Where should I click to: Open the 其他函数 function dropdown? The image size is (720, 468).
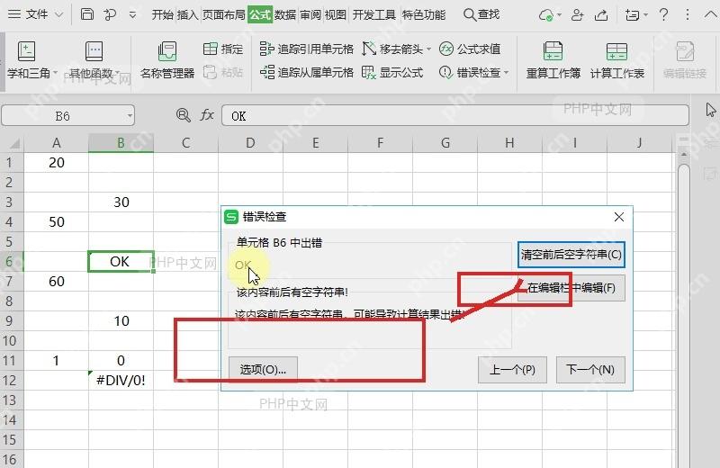[94, 60]
